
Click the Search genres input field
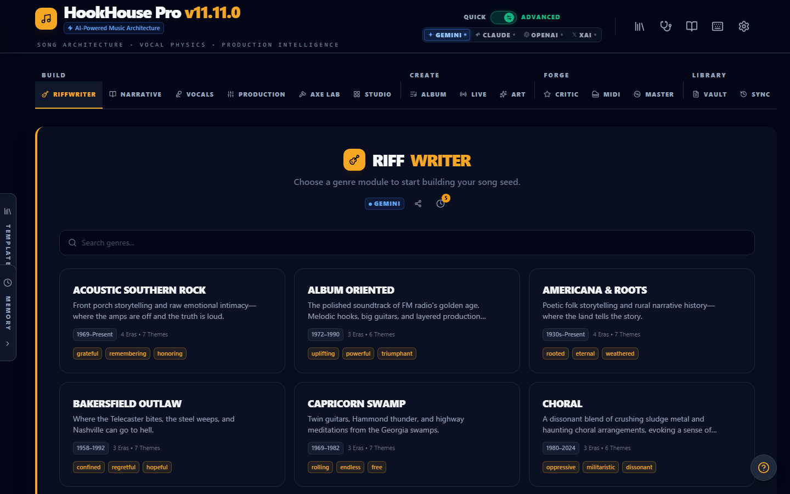407,242
